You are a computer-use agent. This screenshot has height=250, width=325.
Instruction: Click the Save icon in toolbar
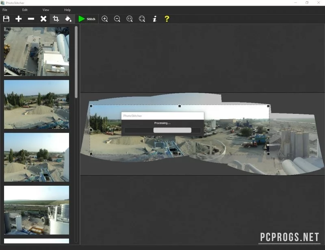[x=6, y=19]
